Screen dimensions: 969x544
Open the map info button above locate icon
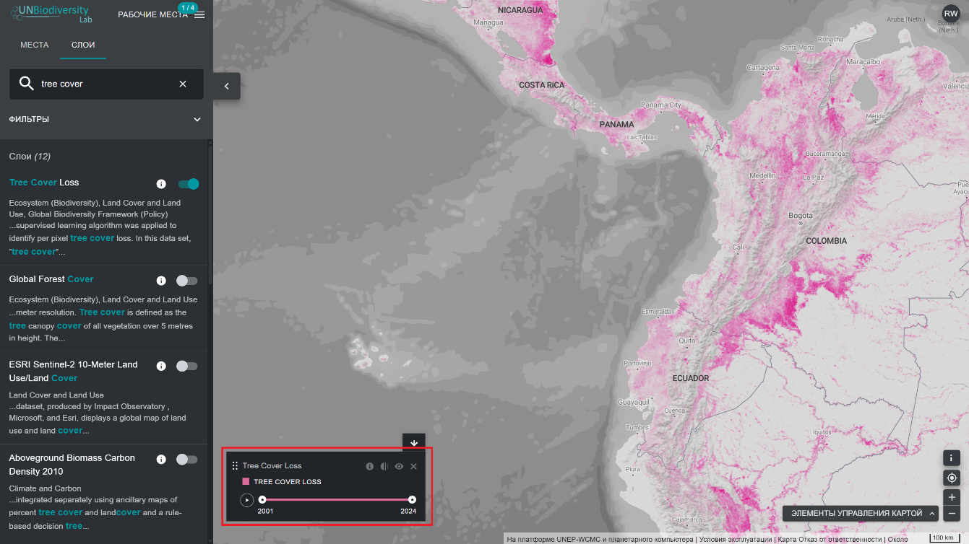[x=952, y=458]
